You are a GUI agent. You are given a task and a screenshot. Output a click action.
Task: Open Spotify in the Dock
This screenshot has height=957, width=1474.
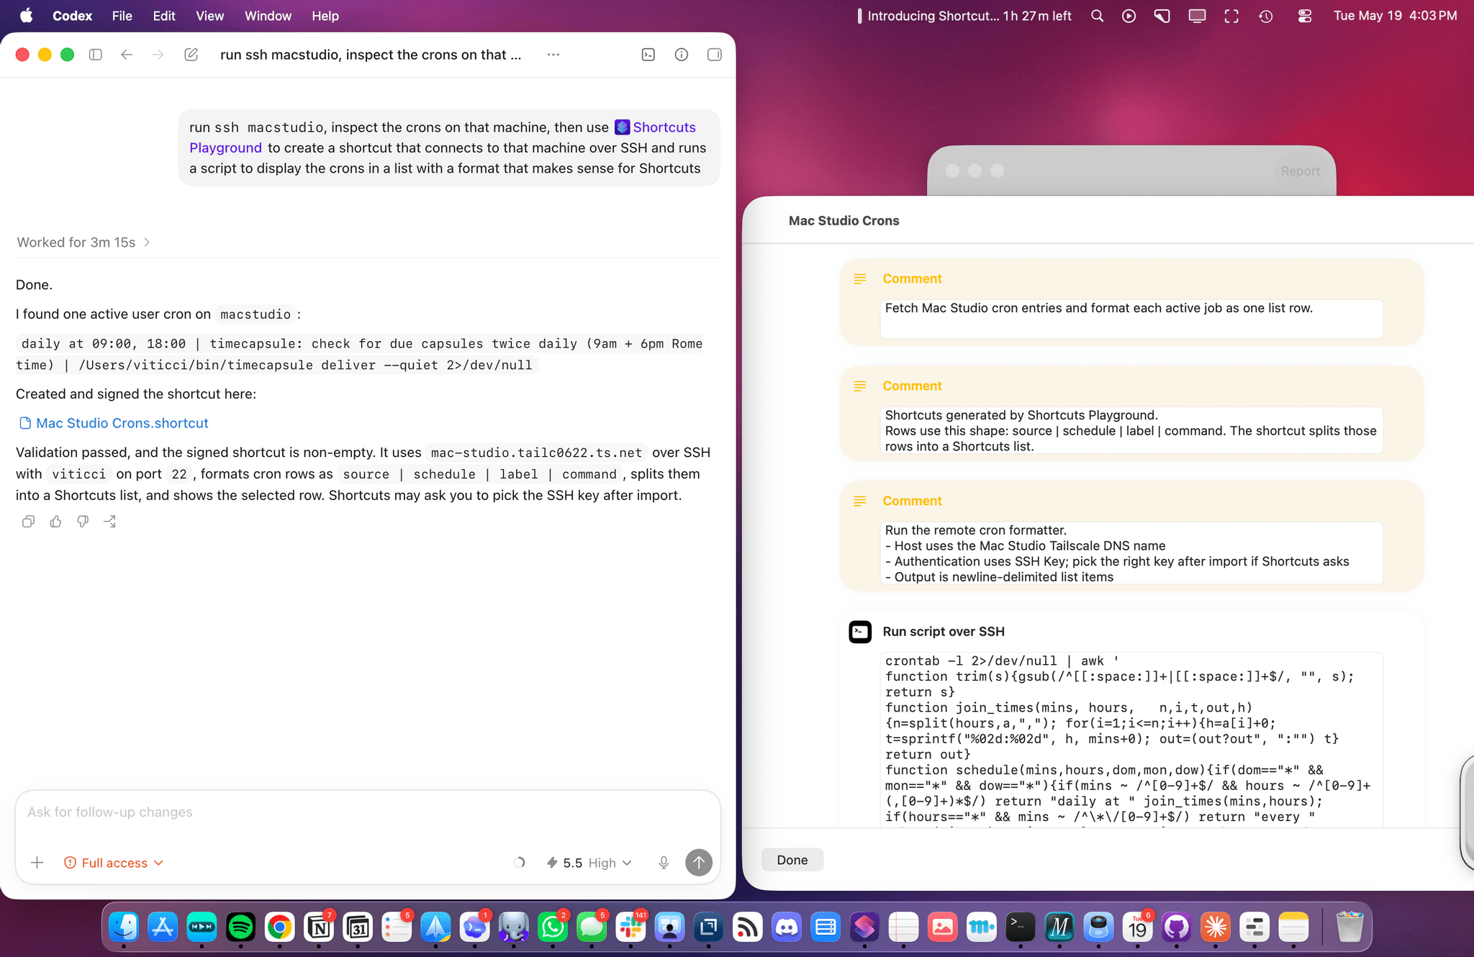tap(240, 927)
